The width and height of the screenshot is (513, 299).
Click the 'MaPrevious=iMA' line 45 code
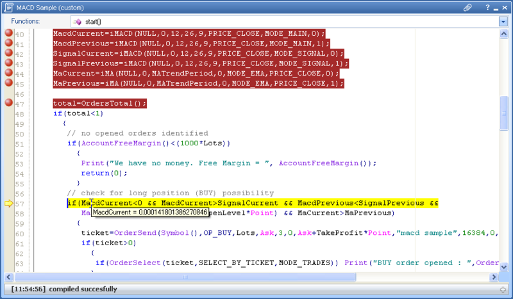[199, 83]
